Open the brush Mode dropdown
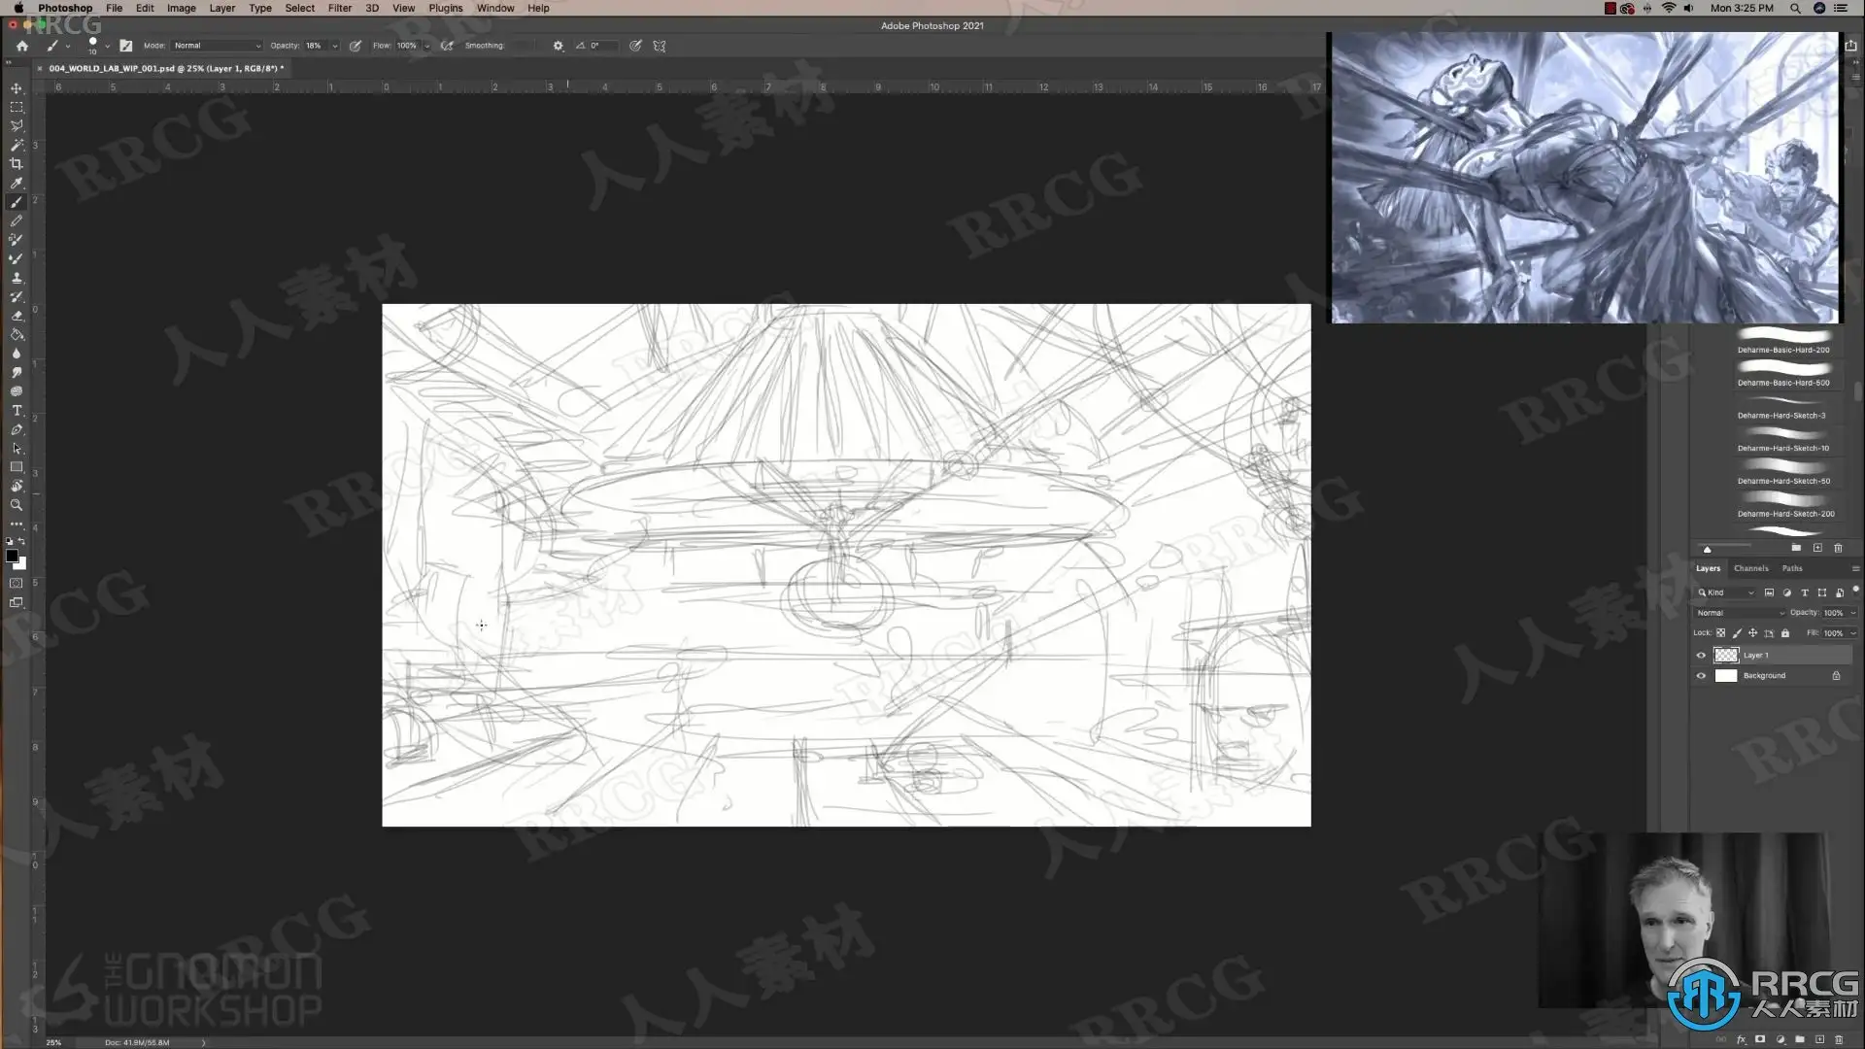 coord(217,46)
